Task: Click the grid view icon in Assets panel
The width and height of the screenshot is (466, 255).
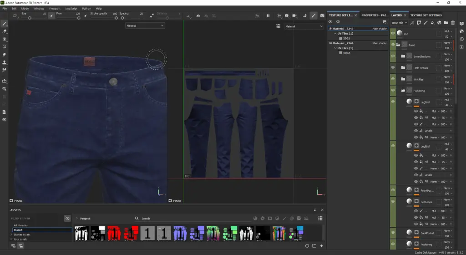Action: pos(320,219)
